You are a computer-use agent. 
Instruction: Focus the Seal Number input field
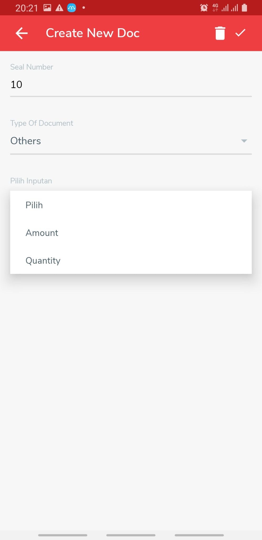click(x=131, y=85)
